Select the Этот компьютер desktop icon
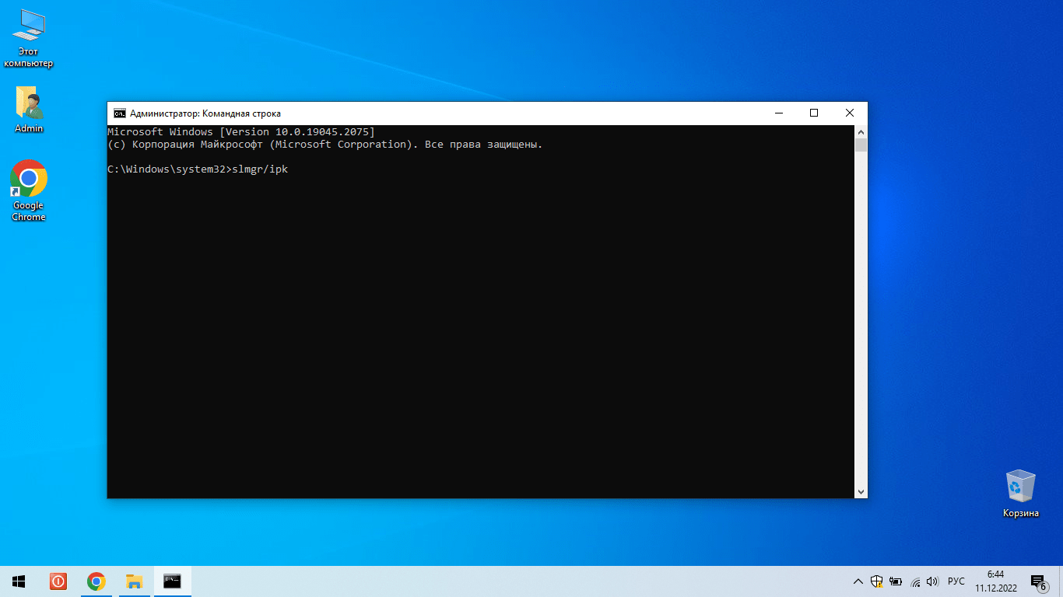Viewport: 1063px width, 597px height. coord(29,39)
